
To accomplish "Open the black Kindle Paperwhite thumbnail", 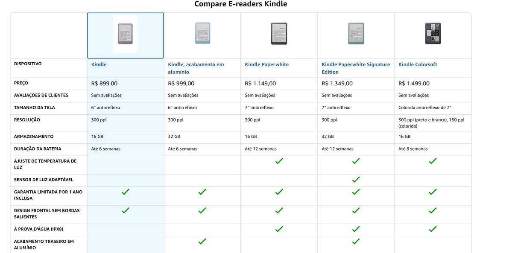I will 279,34.
